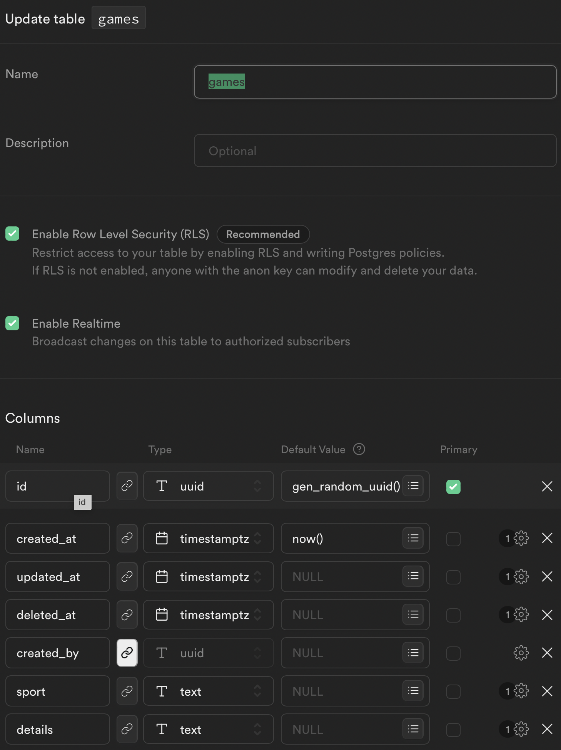Click foreign key link icon for created_by
The image size is (561, 750).
point(127,653)
